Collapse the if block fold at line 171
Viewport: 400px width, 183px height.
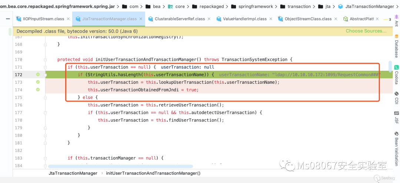(45, 67)
